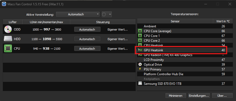This screenshot has width=236, height=101.
Task: Click the Lüfter column header
Action: coord(13,22)
